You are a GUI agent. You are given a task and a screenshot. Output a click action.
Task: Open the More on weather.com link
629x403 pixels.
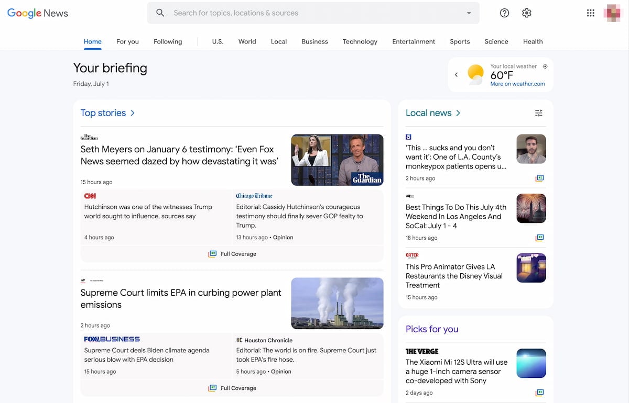coord(518,83)
